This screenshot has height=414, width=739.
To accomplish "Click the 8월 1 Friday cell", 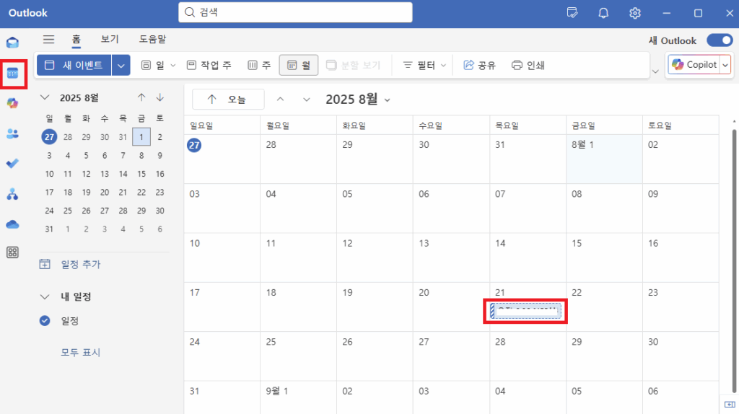I will click(604, 159).
